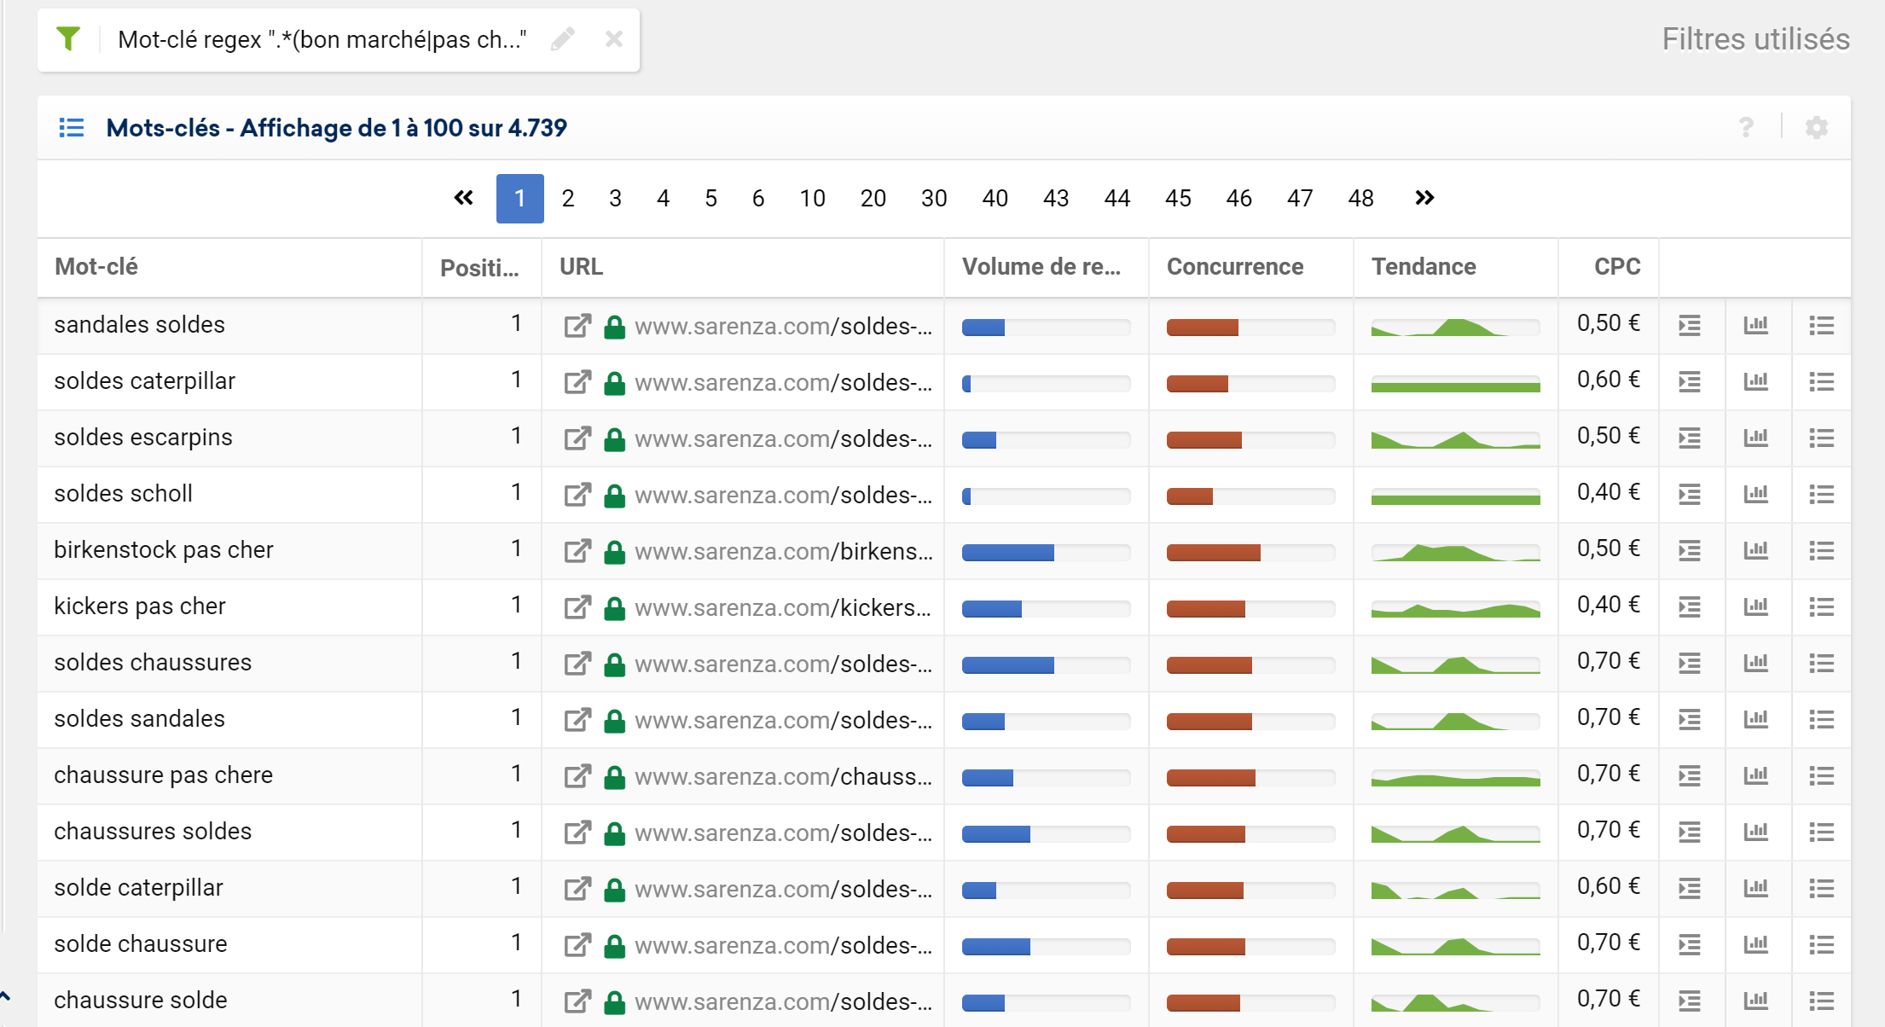Sort by the Volume de recherche column header
The width and height of the screenshot is (1885, 1027).
1041,267
